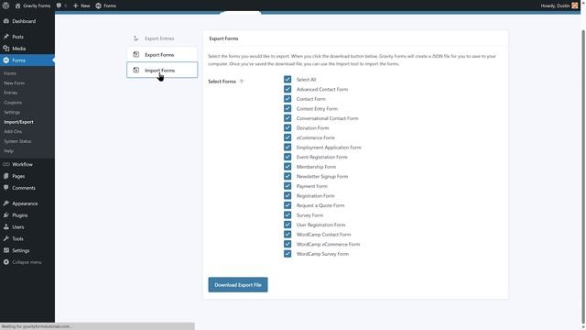586x330 pixels.
Task: Click the Import Forms tab icon
Action: click(136, 71)
